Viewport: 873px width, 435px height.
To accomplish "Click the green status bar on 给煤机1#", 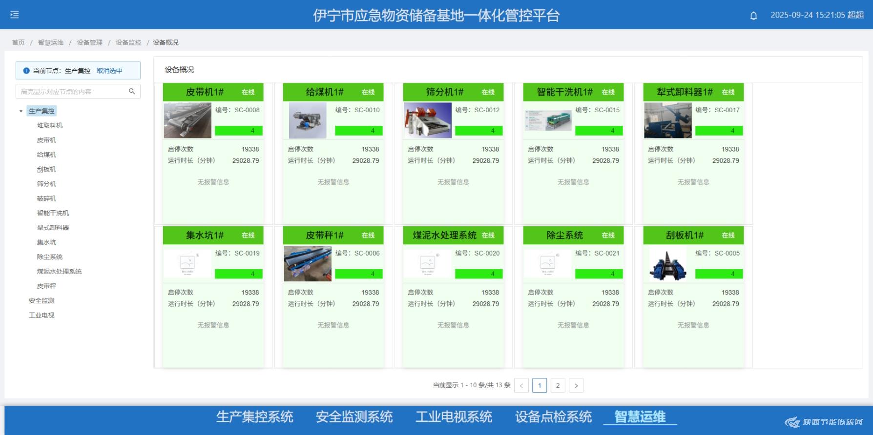I will pyautogui.click(x=358, y=131).
